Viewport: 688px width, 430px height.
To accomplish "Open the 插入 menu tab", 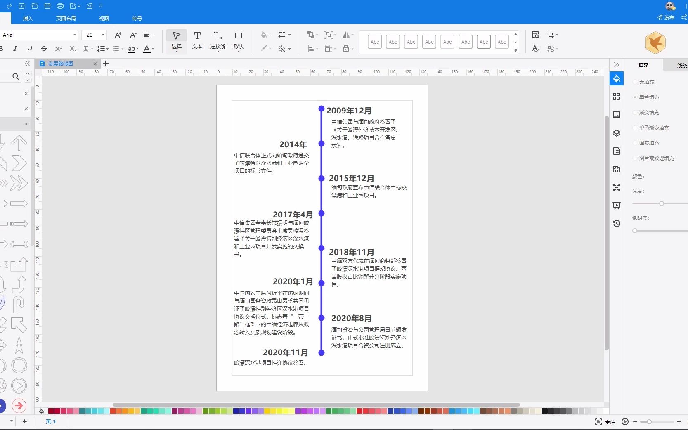I will coord(28,18).
